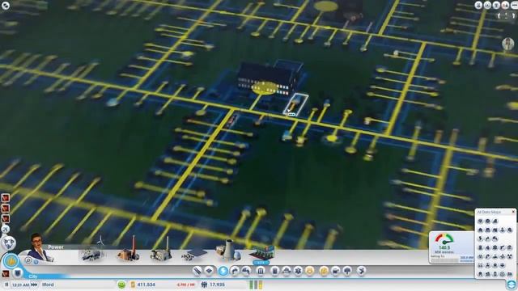Open the population panel showing 17,935
Screen dimensions: 518x291
click(214, 285)
